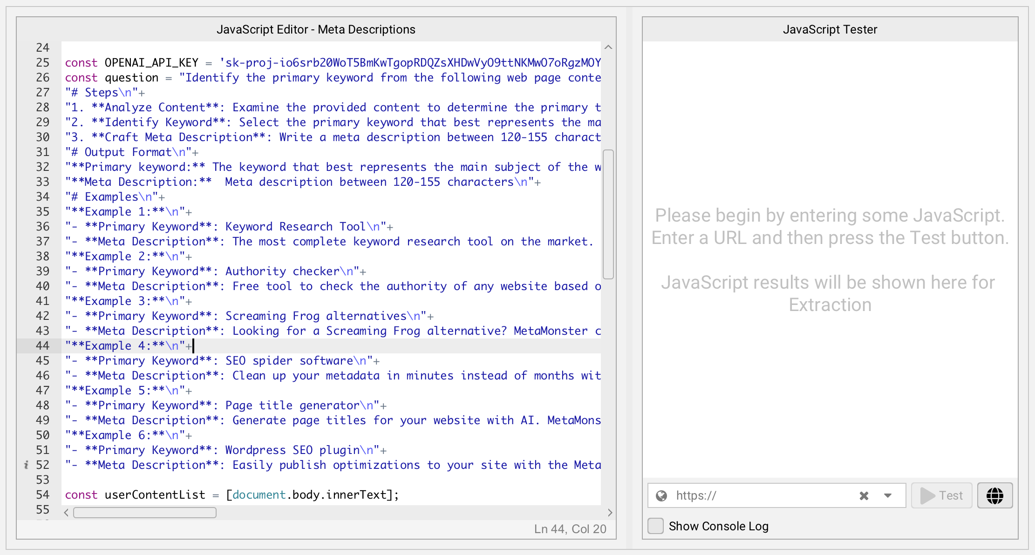The height and width of the screenshot is (555, 1035).
Task: Click the horizontal scroll left arrow
Action: point(67,513)
